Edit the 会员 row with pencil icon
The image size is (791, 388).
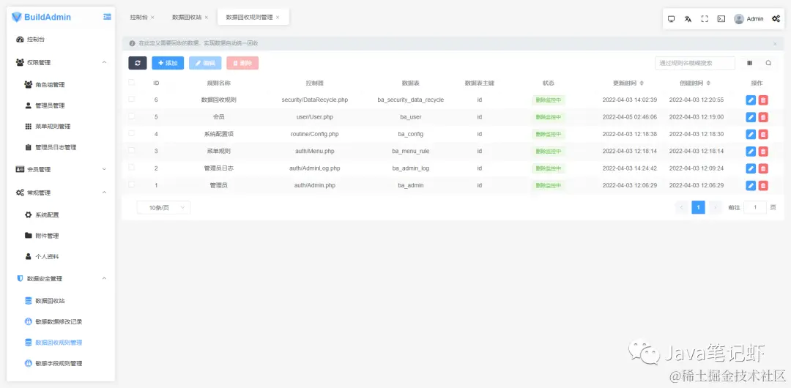pyautogui.click(x=751, y=117)
